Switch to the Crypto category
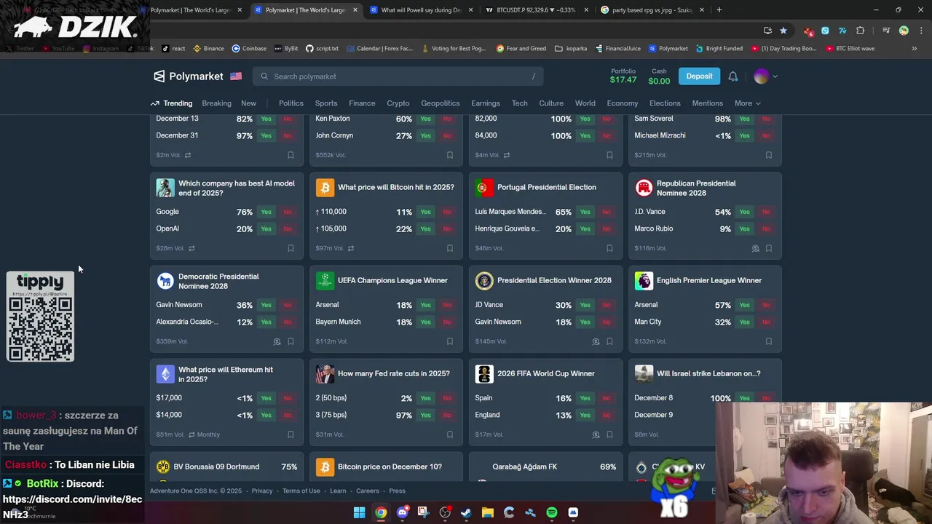The width and height of the screenshot is (932, 524). [398, 103]
